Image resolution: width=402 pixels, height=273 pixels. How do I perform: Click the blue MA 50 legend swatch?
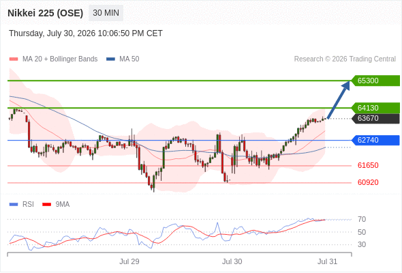(x=110, y=59)
